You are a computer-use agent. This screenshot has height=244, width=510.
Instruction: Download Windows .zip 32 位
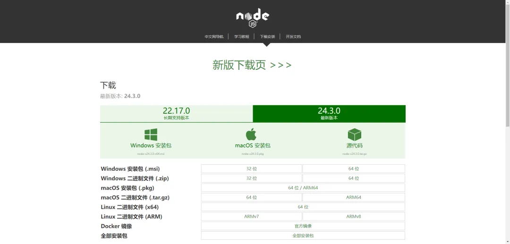[251, 178]
